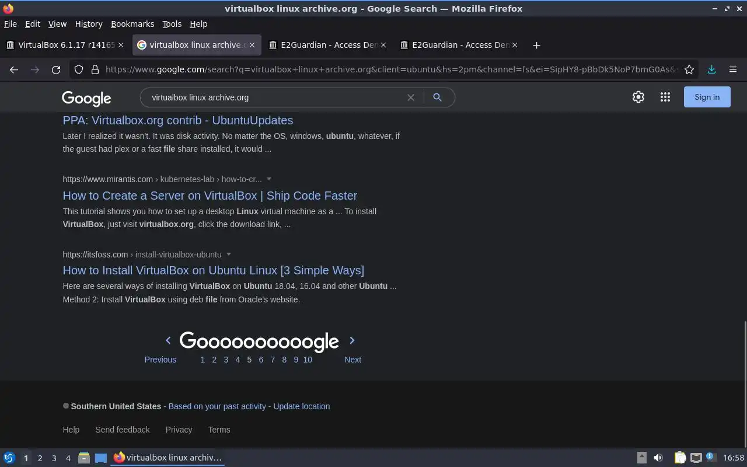747x467 pixels.
Task: Open the footer Help link
Action: 71,430
